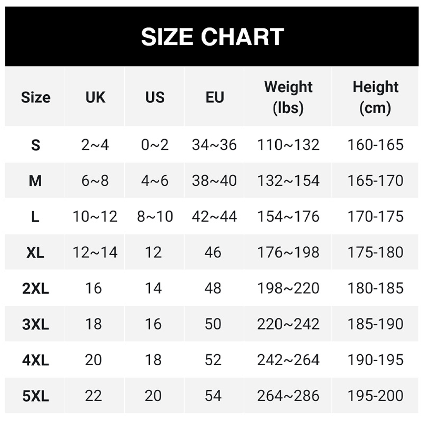Select the EU value 48 cell
Screen dimensions: 421x421
[213, 288]
